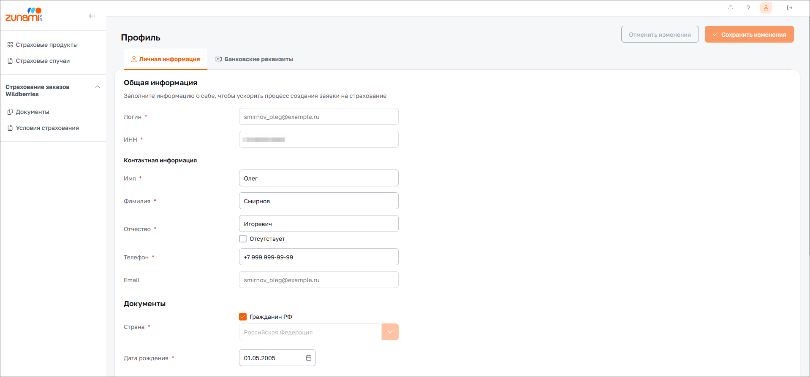Toggle the Отсутствует patronymic checkbox
810x377 pixels.
coord(243,239)
